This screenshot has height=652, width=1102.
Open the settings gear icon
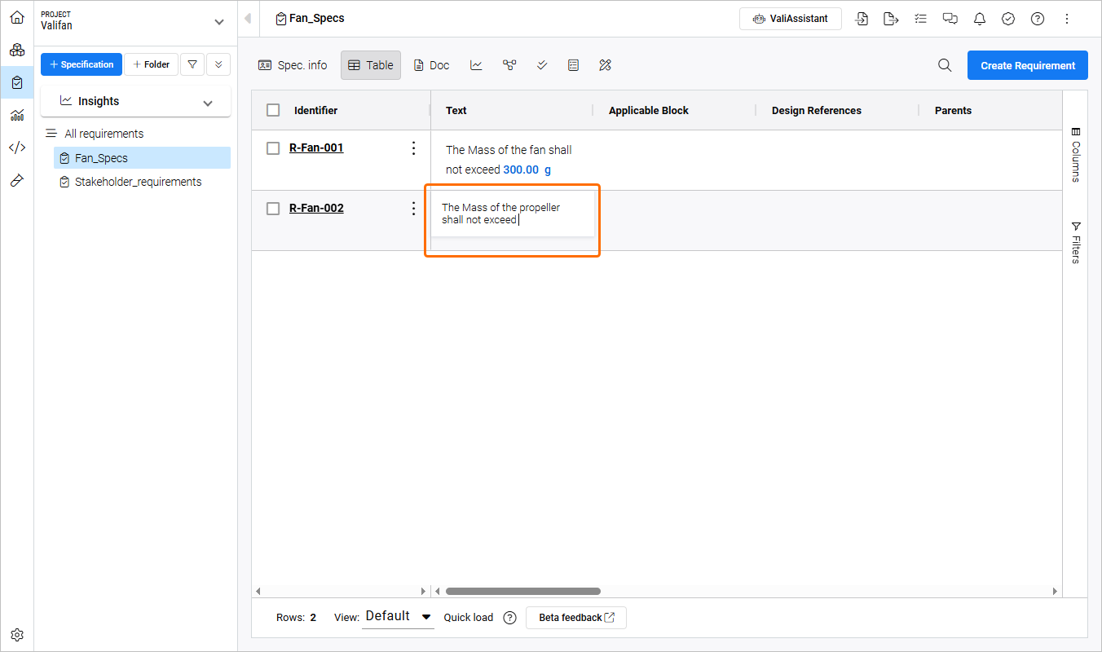(17, 635)
